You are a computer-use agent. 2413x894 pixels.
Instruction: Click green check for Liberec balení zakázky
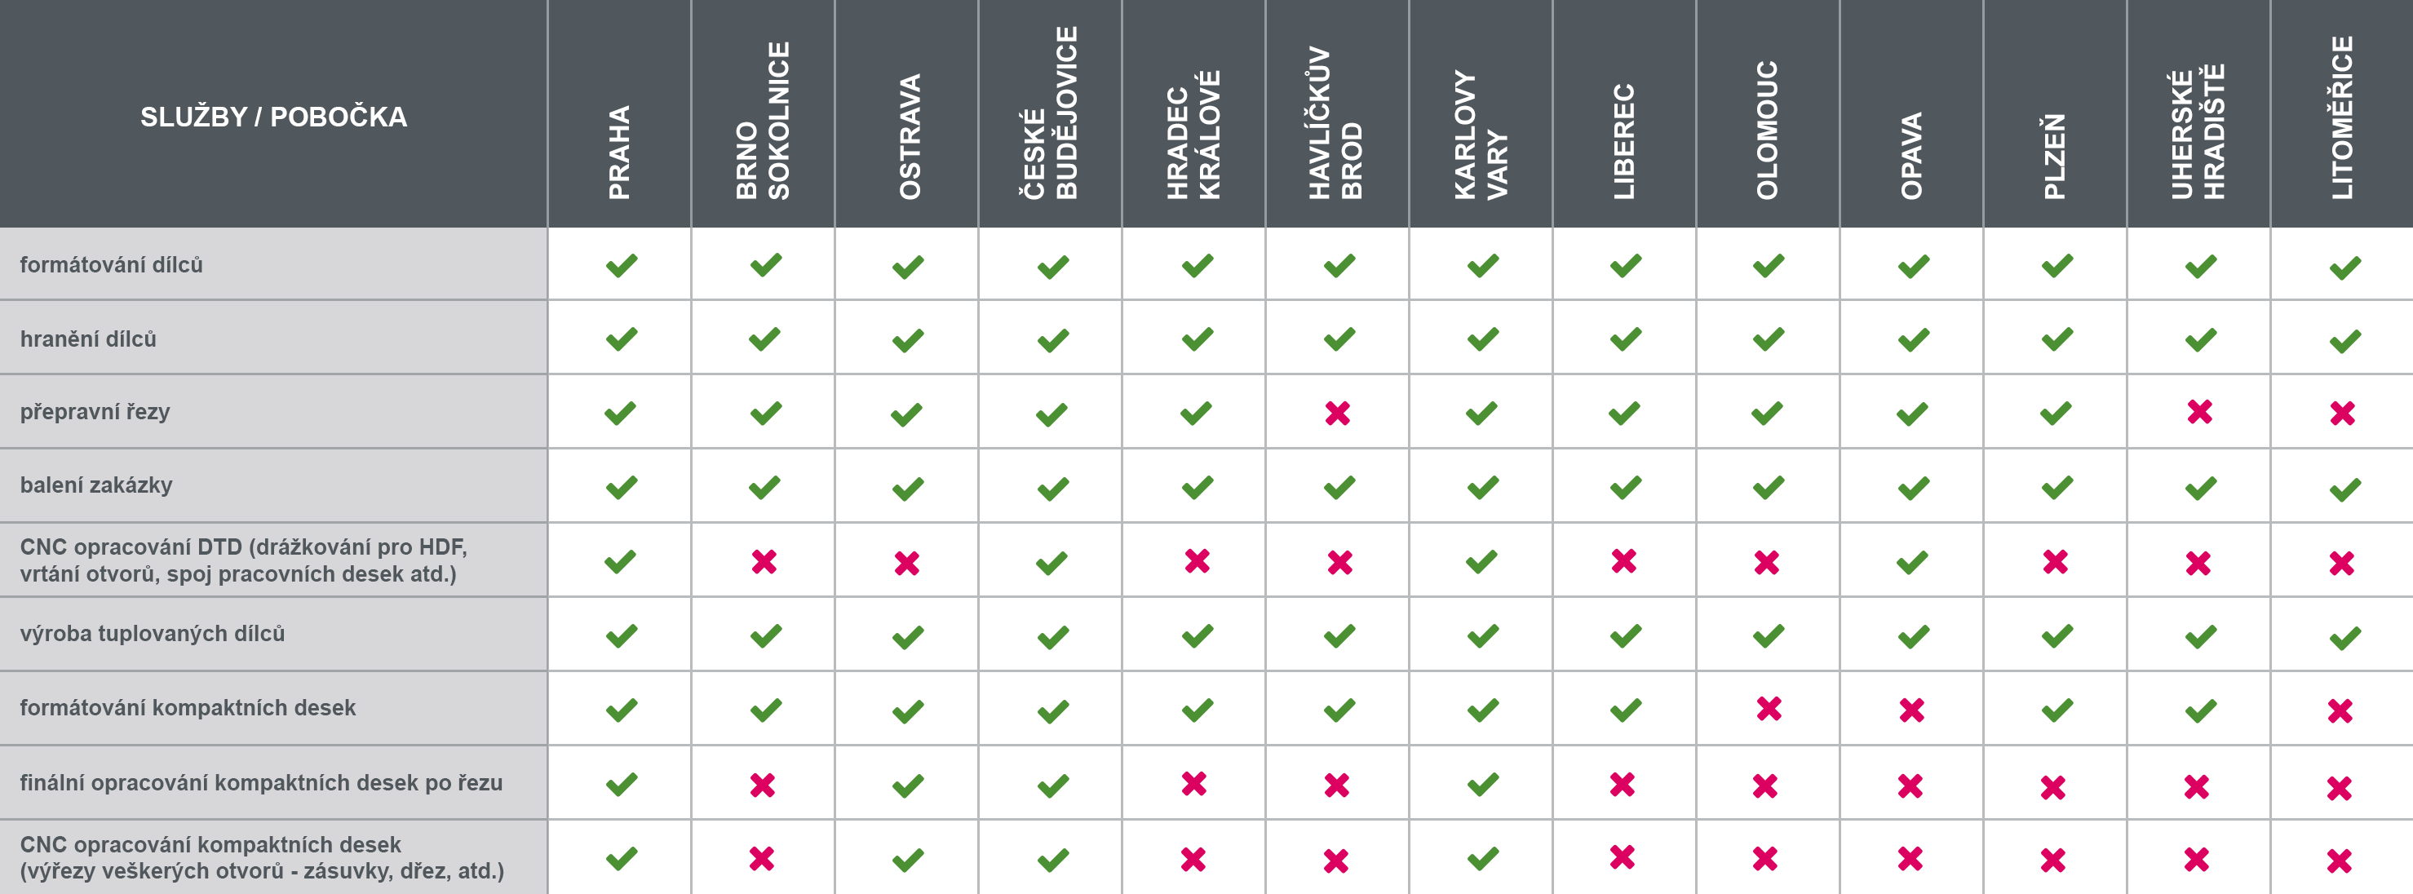(1625, 487)
